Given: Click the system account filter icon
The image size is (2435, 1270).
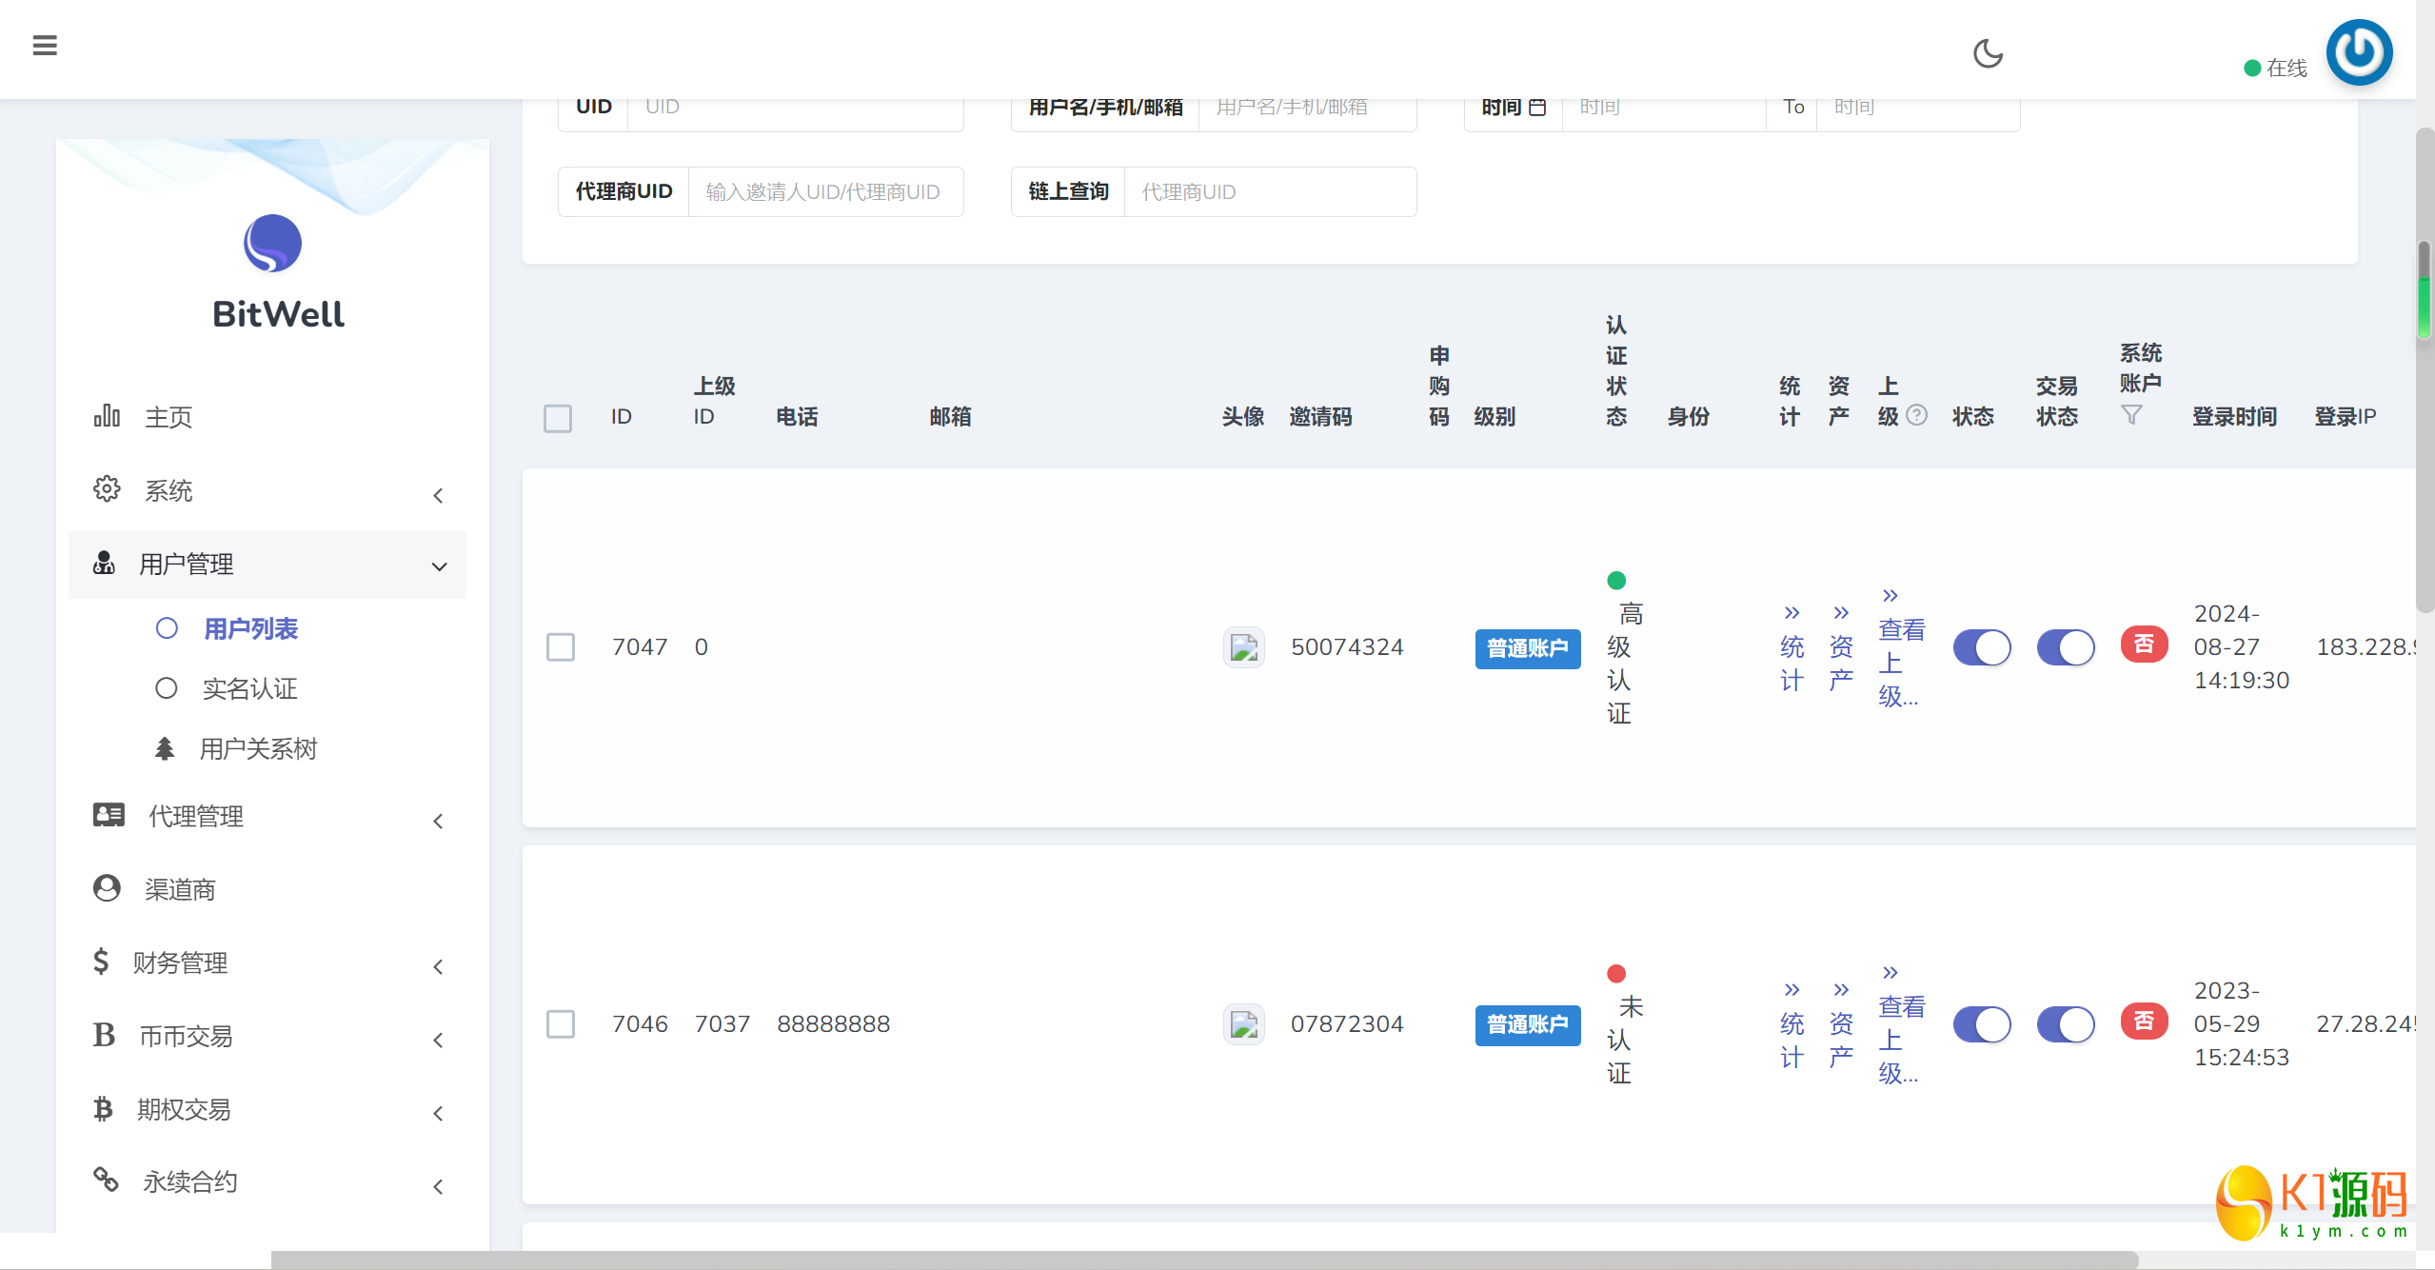Looking at the screenshot, I should (x=2131, y=415).
